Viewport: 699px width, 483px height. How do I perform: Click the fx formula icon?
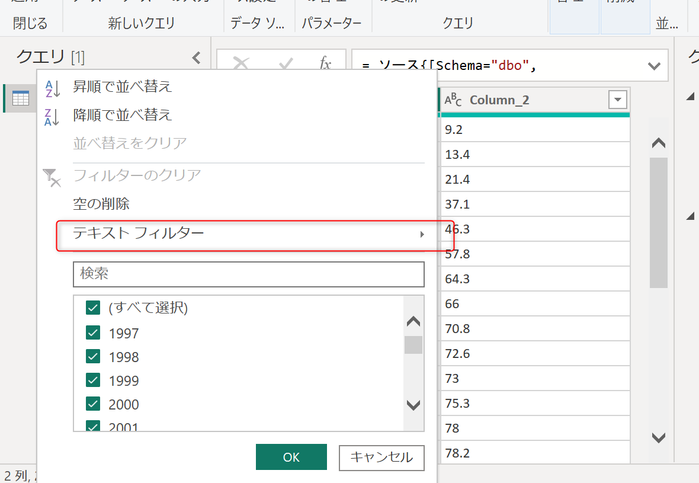(x=325, y=65)
